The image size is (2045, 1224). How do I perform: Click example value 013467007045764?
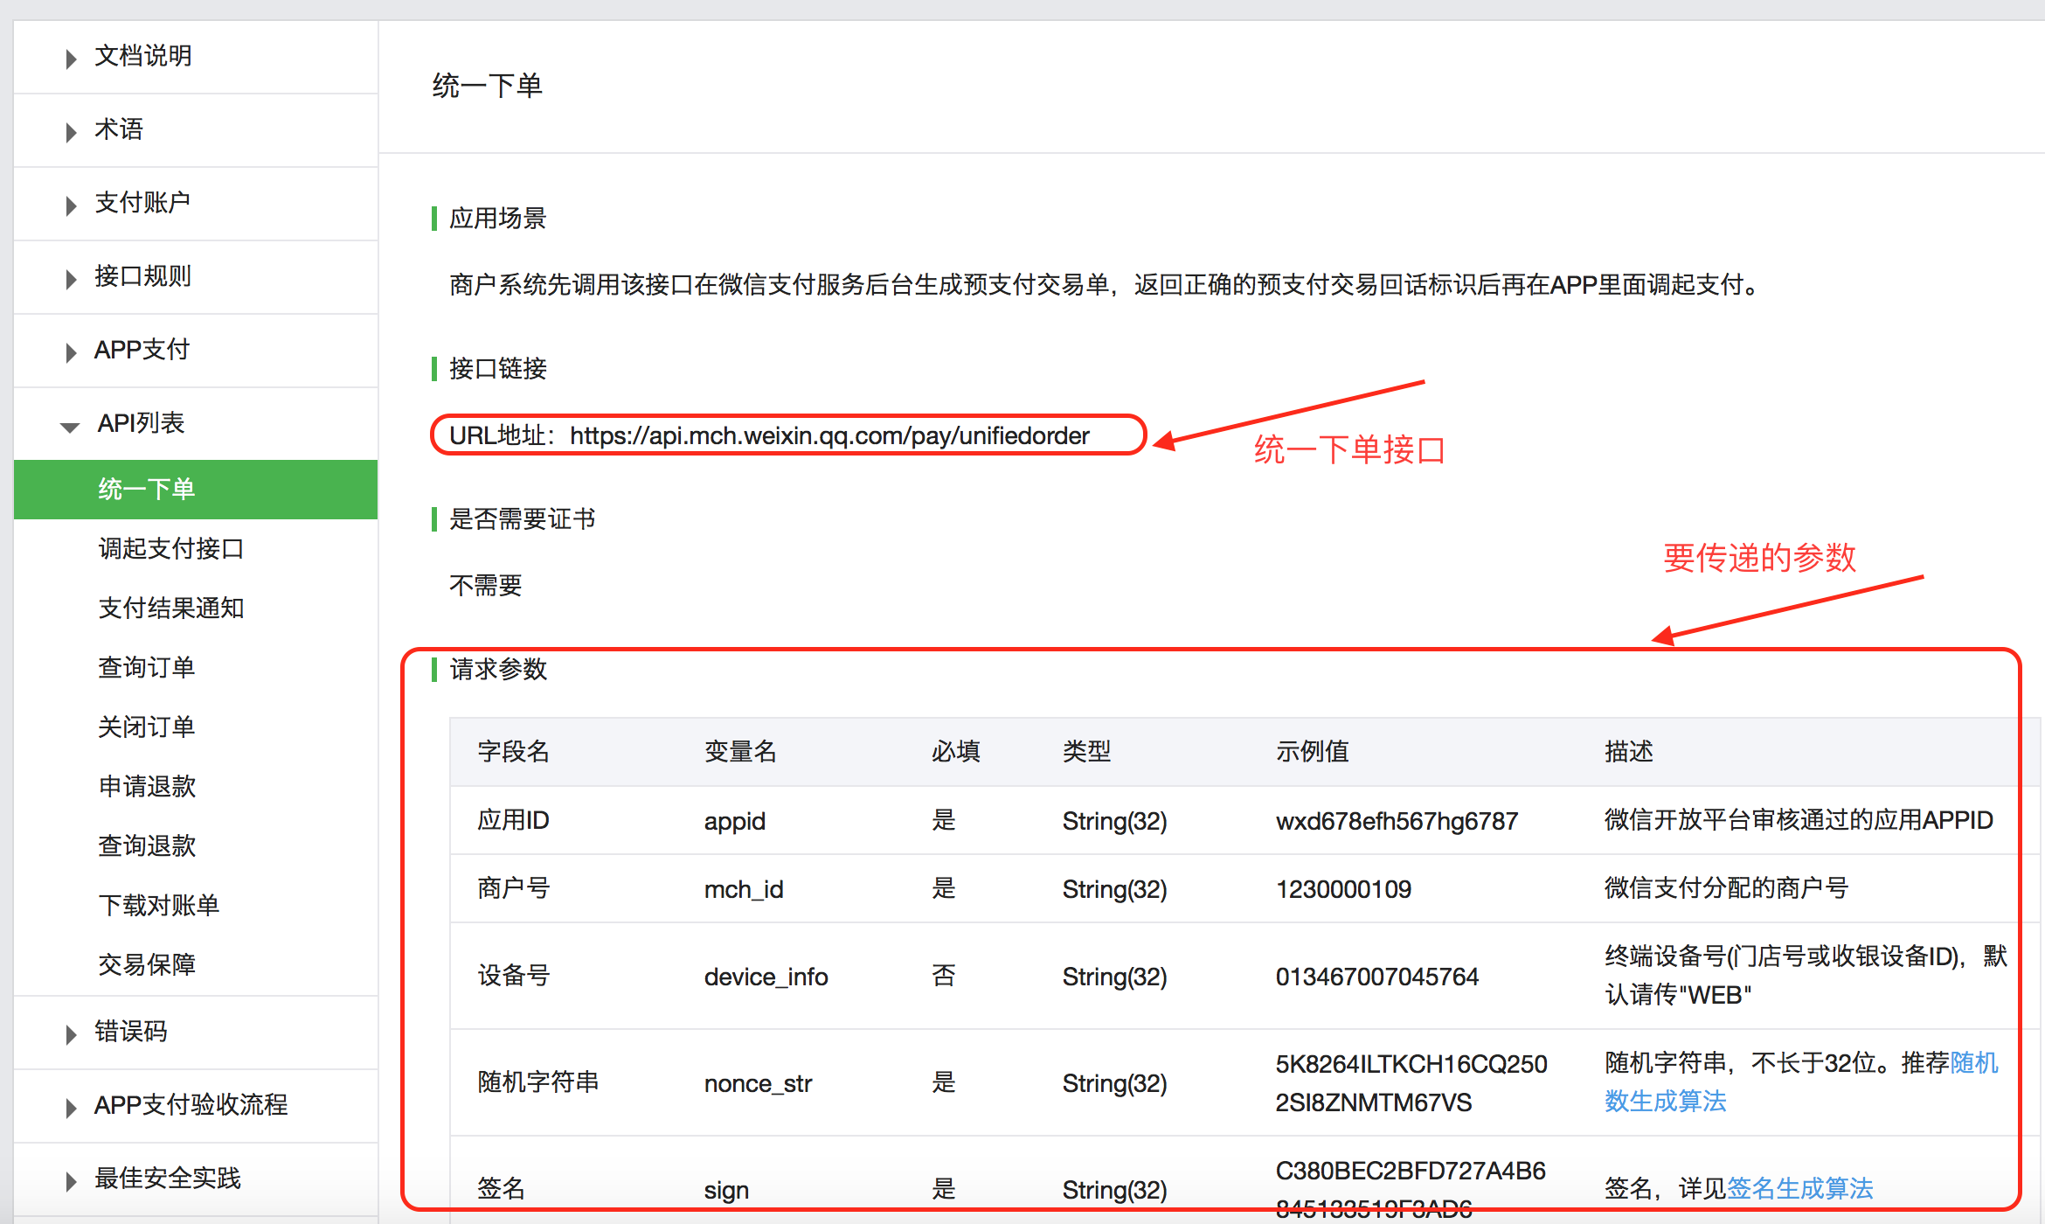coord(1377,977)
